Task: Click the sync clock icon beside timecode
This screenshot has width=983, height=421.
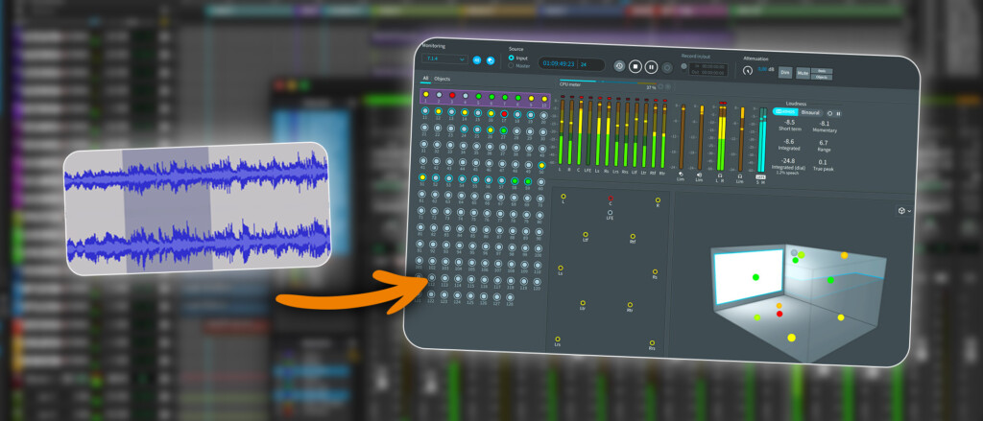Action: tap(619, 65)
